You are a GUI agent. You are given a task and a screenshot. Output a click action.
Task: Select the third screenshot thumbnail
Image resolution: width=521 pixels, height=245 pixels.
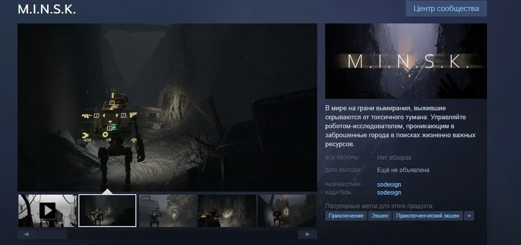(x=167, y=211)
